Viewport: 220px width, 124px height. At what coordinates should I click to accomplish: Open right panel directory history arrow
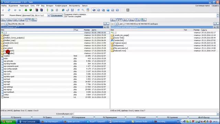(218, 27)
